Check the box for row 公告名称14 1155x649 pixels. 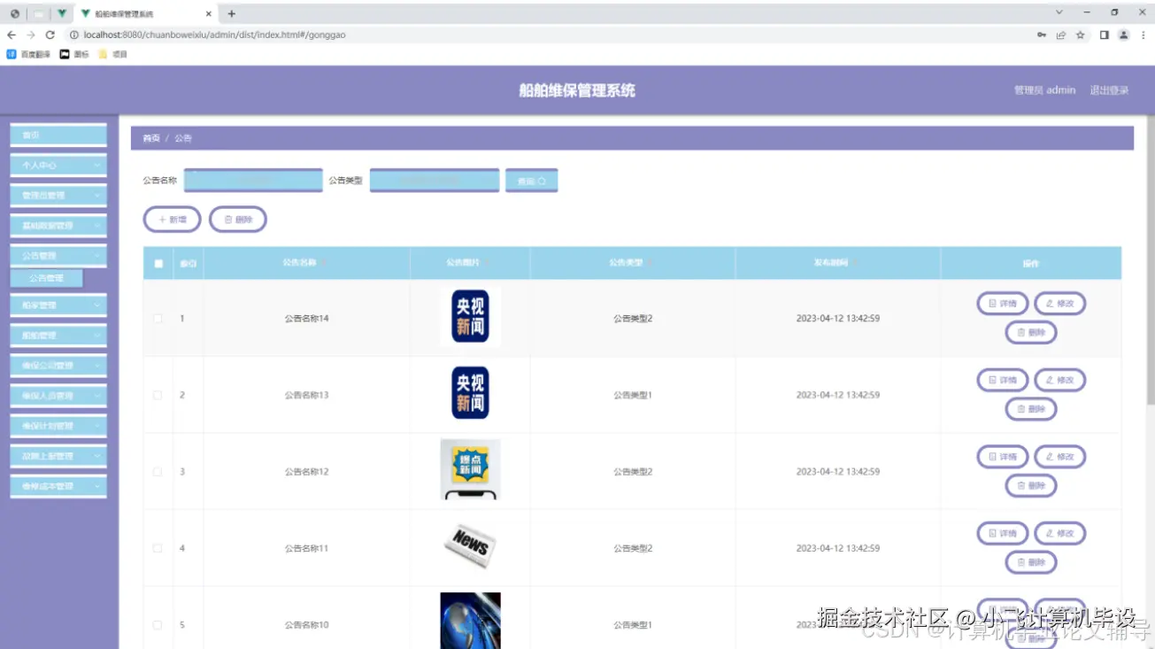(158, 319)
